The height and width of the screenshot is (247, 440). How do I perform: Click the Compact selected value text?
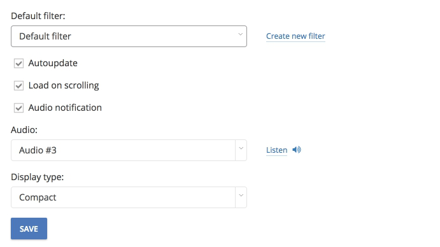[38, 197]
